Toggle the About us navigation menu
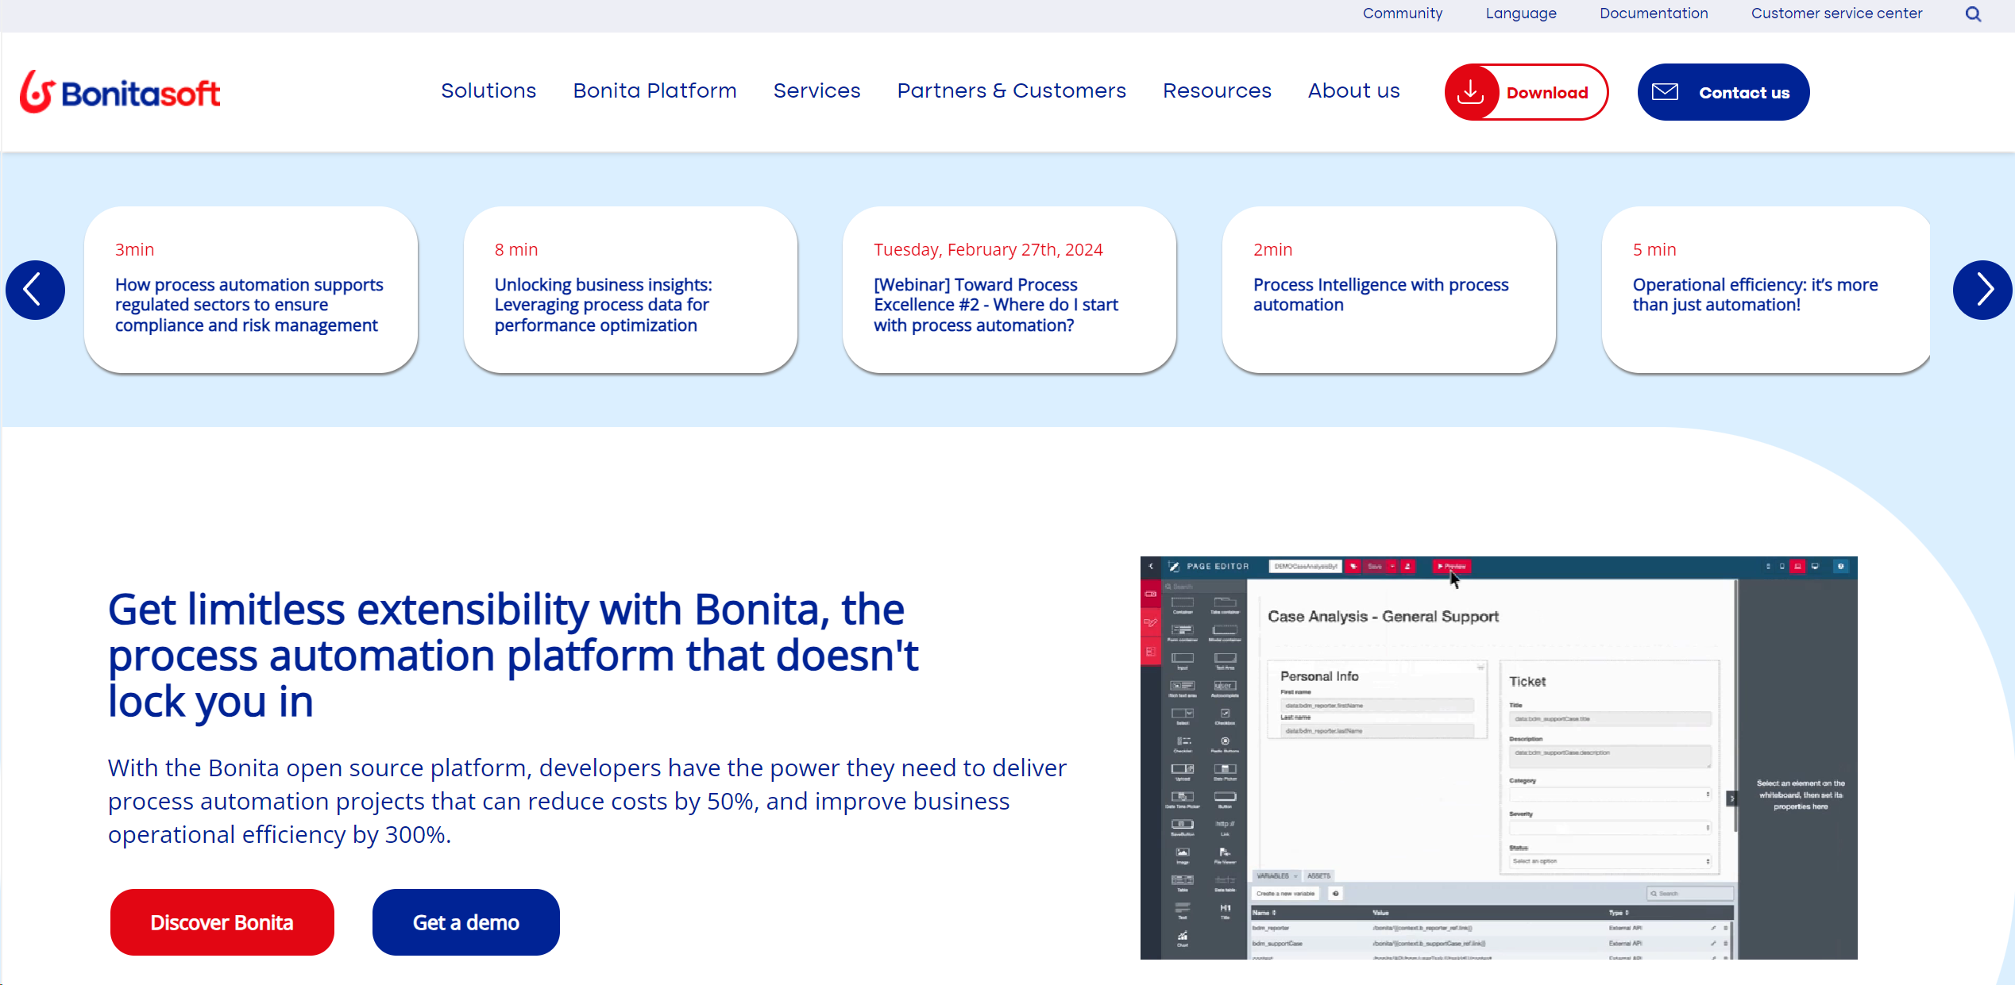 (1353, 91)
